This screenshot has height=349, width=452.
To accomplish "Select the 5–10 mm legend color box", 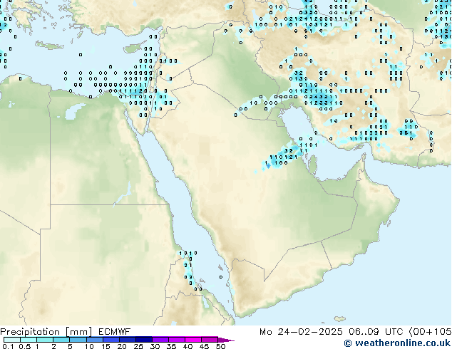I will coord(78,340).
